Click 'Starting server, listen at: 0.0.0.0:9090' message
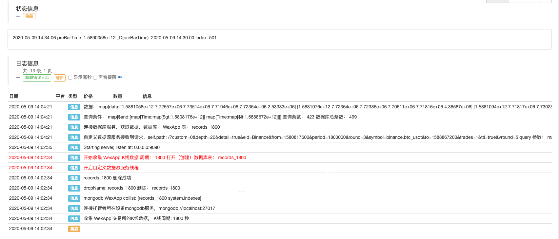The width and height of the screenshot is (559, 239). click(x=122, y=147)
